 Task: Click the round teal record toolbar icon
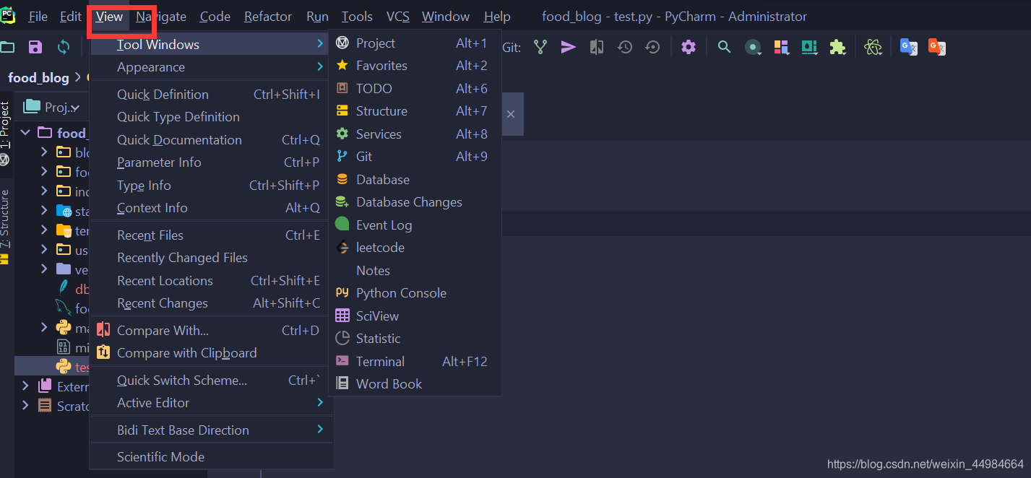[753, 47]
